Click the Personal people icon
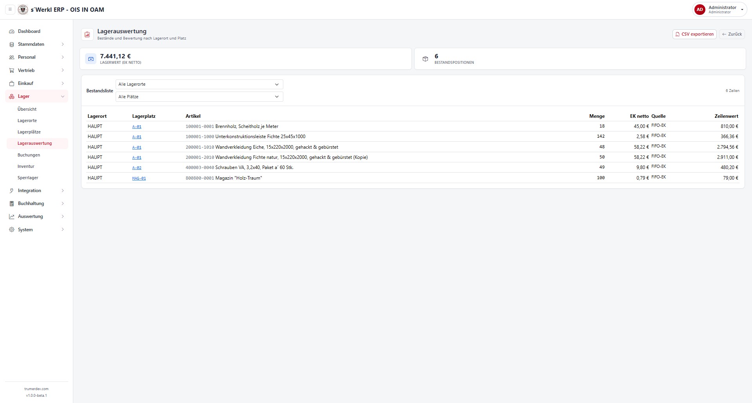This screenshot has width=752, height=403. coord(12,57)
